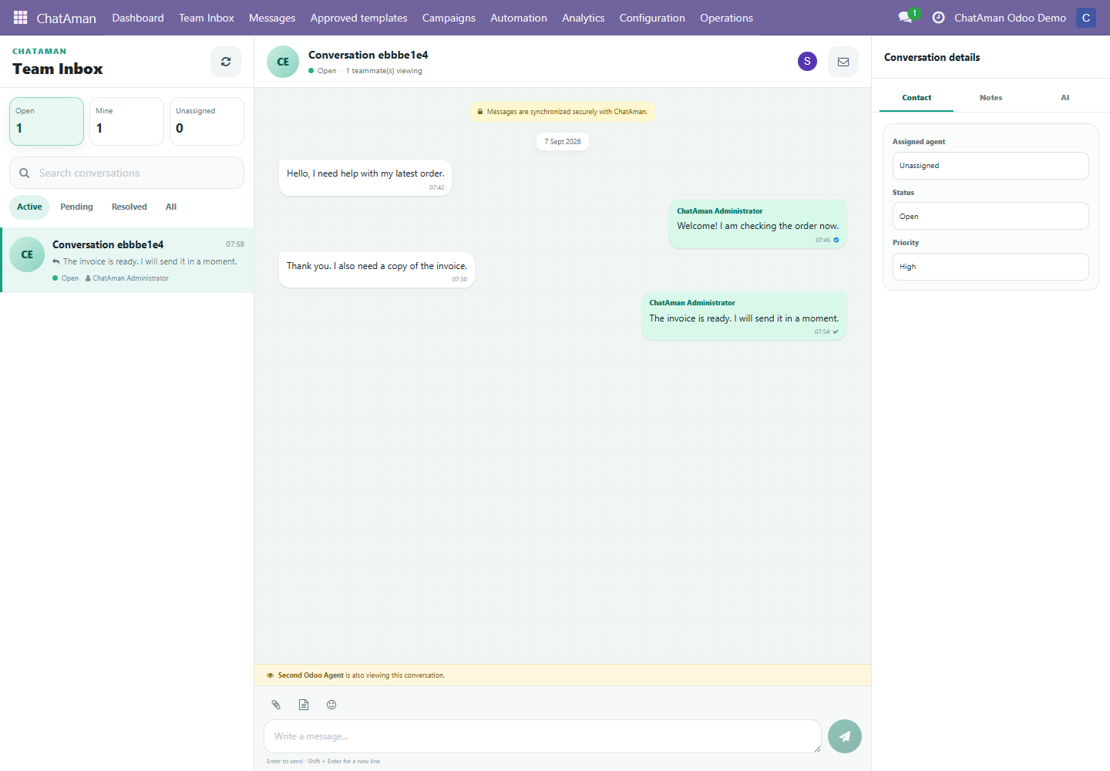The width and height of the screenshot is (1110, 771).
Task: Show All conversations filter
Action: point(171,207)
